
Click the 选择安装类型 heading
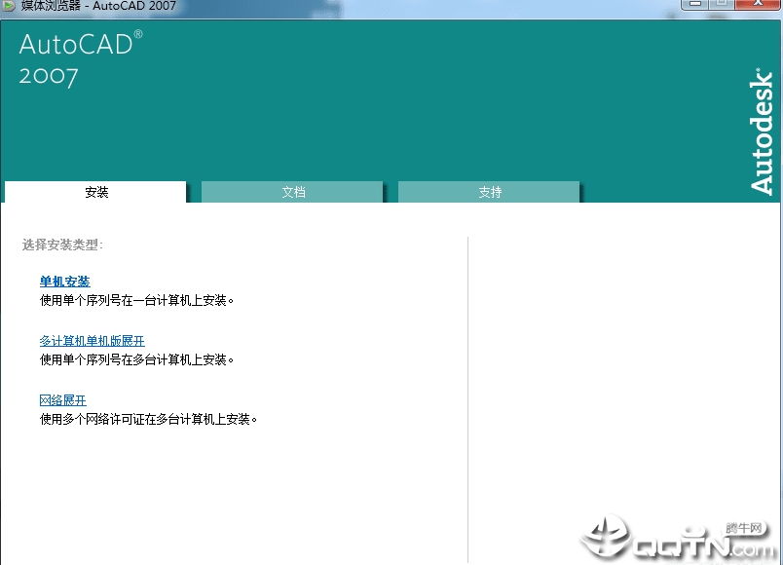(x=62, y=245)
